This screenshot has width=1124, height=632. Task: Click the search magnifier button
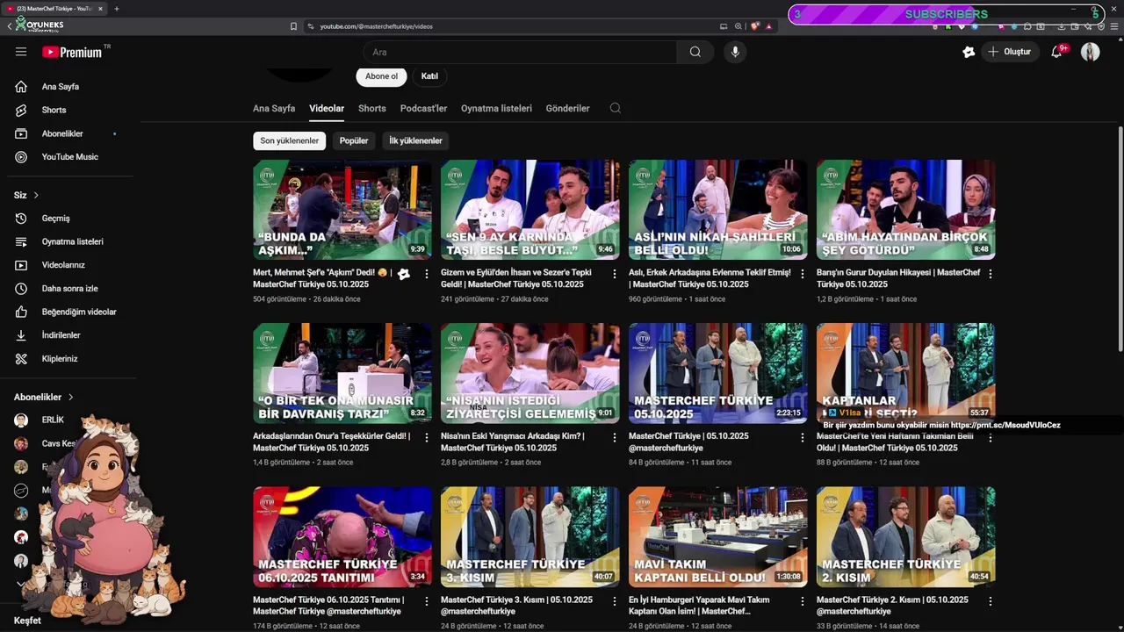695,52
